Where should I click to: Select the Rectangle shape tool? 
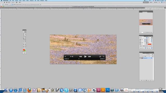[x=25, y=44]
